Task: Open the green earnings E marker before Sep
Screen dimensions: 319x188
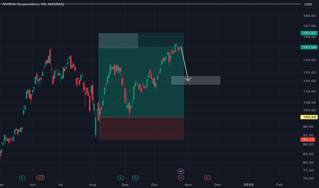Action: [x=120, y=178]
